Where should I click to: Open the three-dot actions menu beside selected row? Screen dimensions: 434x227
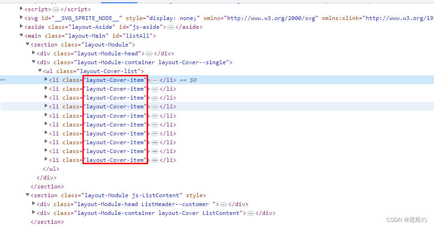coord(3,80)
